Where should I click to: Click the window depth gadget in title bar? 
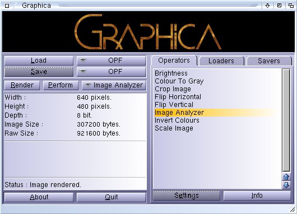(x=291, y=6)
